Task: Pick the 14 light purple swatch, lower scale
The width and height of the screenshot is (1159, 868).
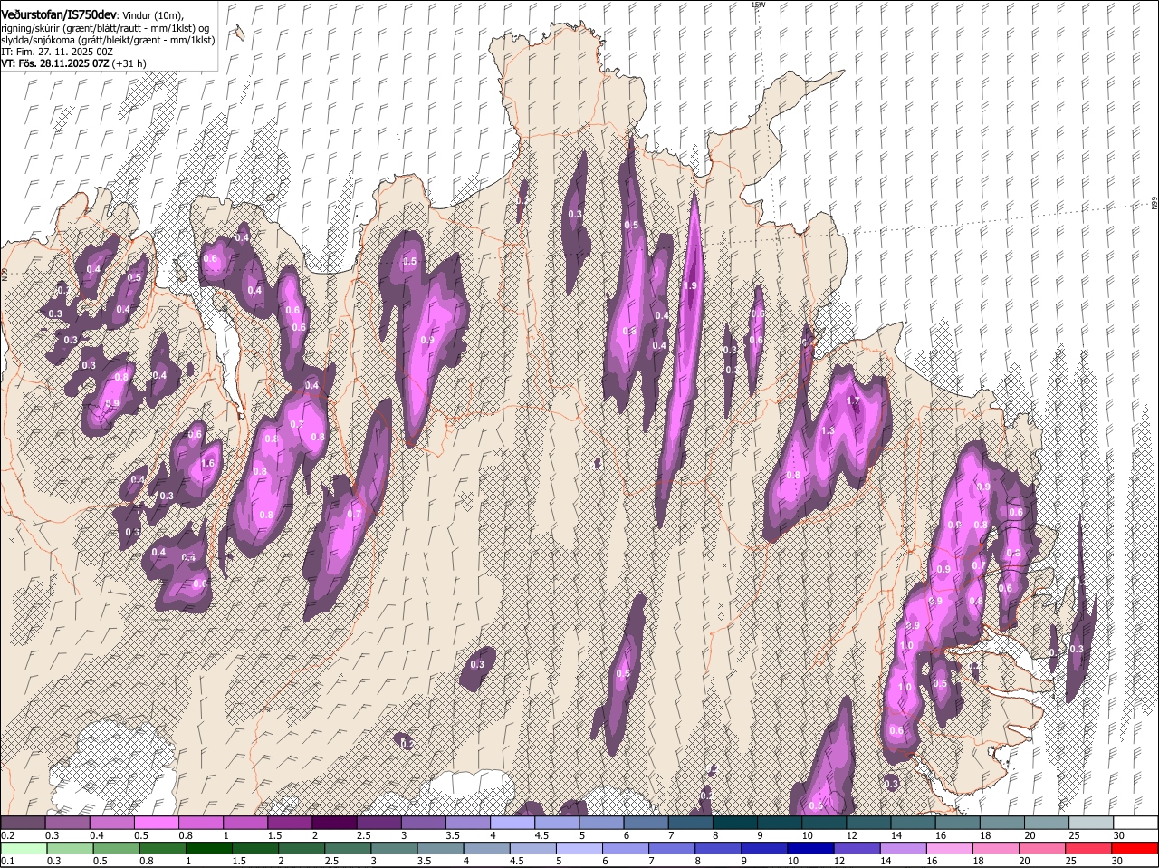Action: (x=904, y=848)
